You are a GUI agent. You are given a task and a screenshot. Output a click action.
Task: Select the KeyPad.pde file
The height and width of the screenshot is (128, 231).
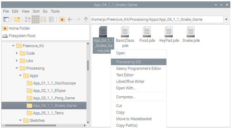[x=169, y=34]
